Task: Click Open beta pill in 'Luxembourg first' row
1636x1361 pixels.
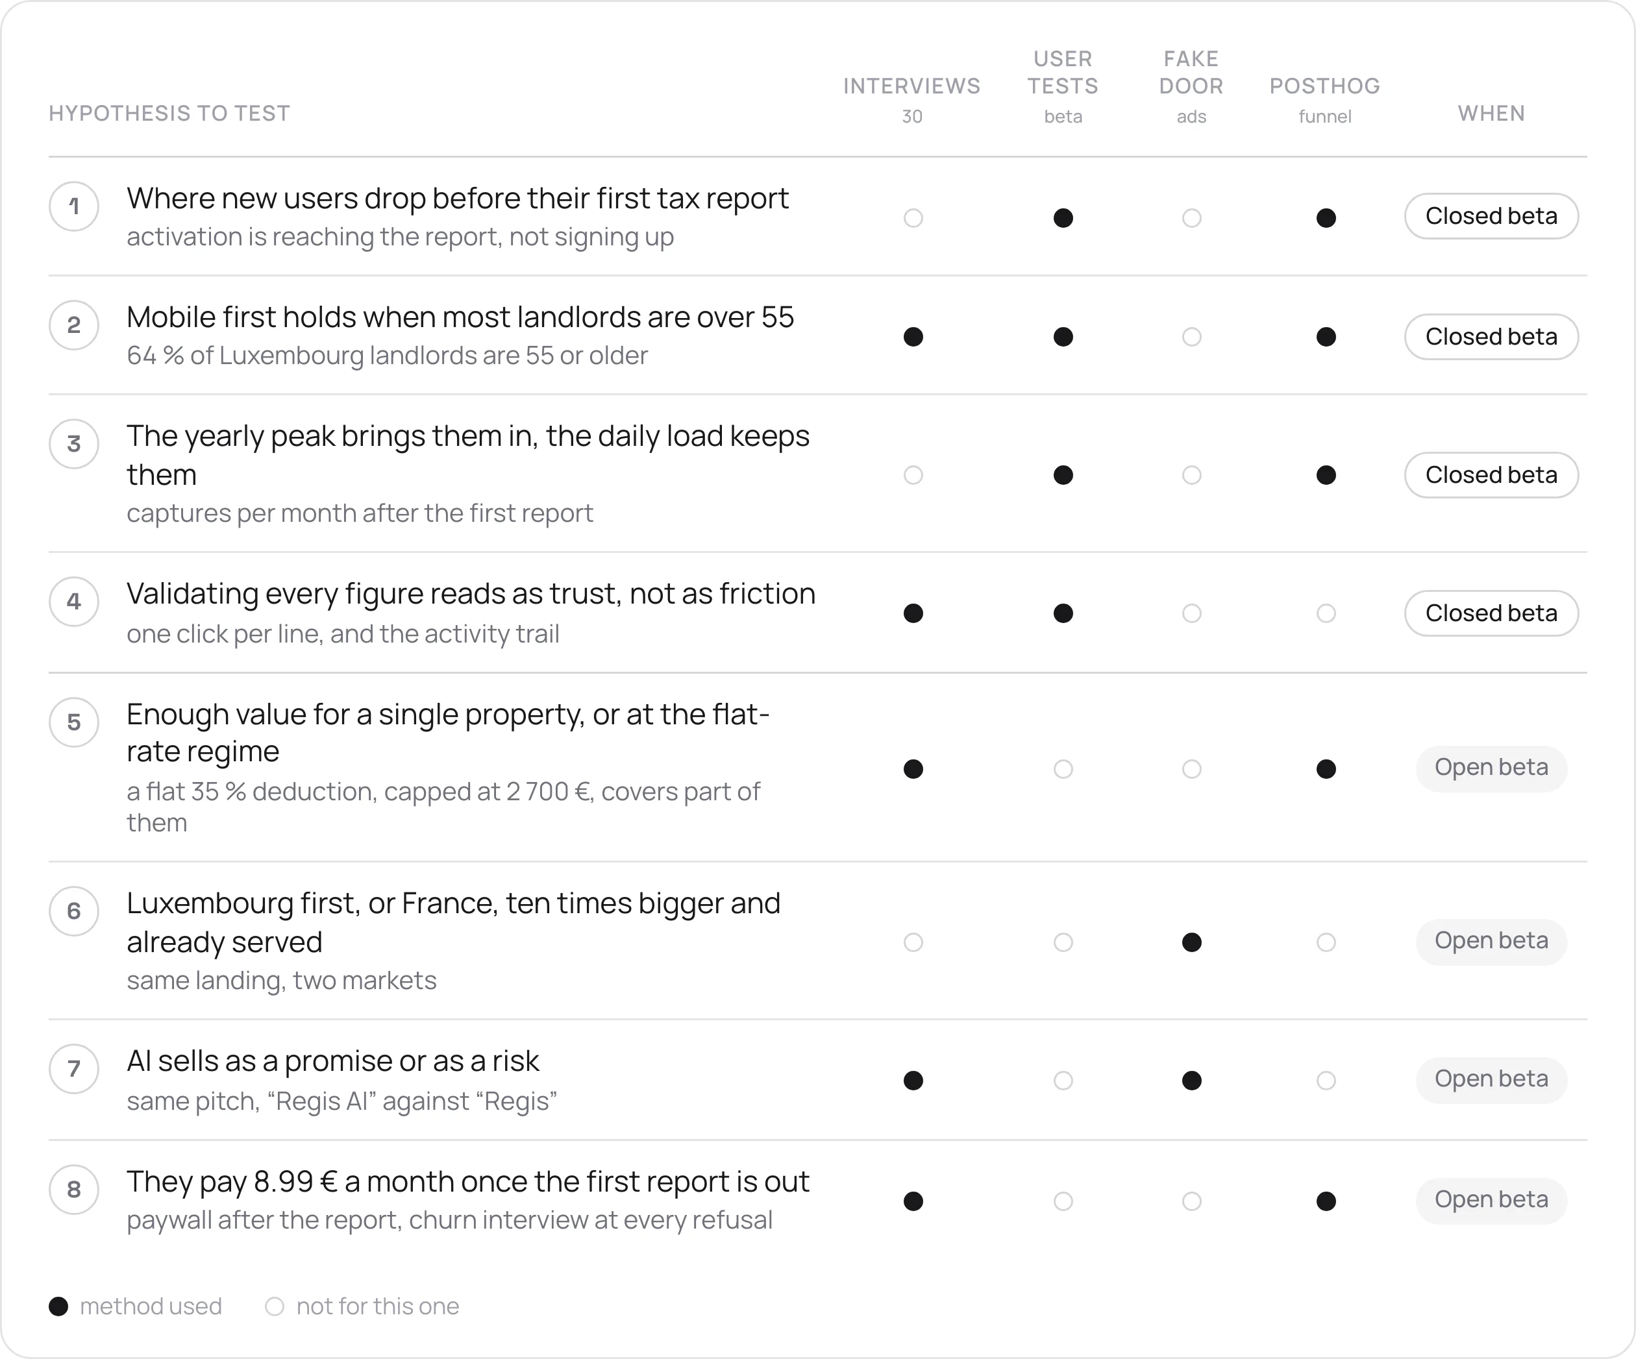Action: coord(1491,941)
